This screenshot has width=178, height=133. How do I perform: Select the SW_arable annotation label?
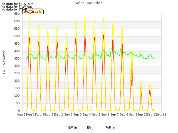(x=33, y=12)
